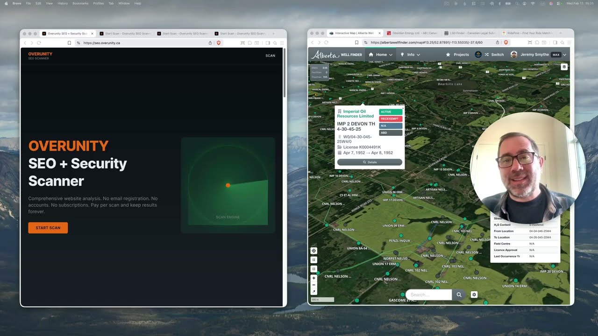
Task: Reload the Alberta Well Finder page
Action: pos(327,42)
